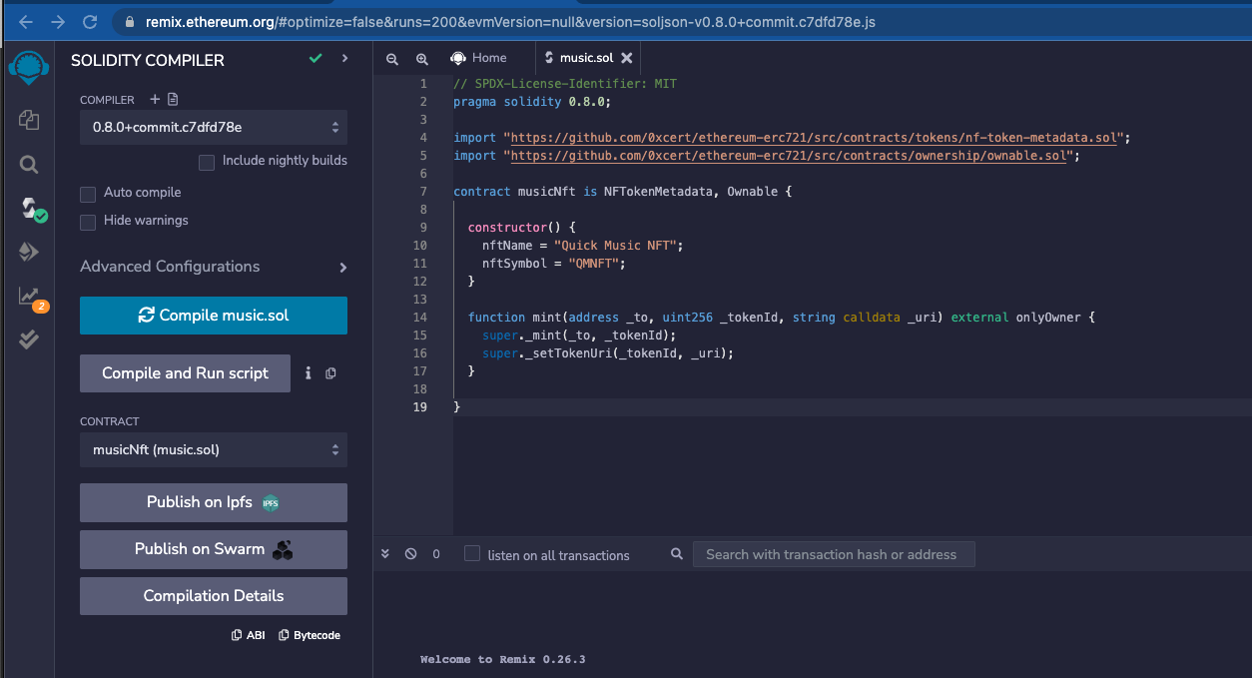Switch to the Home tab
1252x678 pixels.
point(479,59)
